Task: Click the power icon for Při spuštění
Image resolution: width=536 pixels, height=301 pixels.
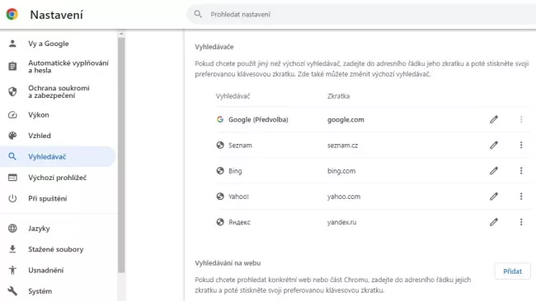Action: 12,198
